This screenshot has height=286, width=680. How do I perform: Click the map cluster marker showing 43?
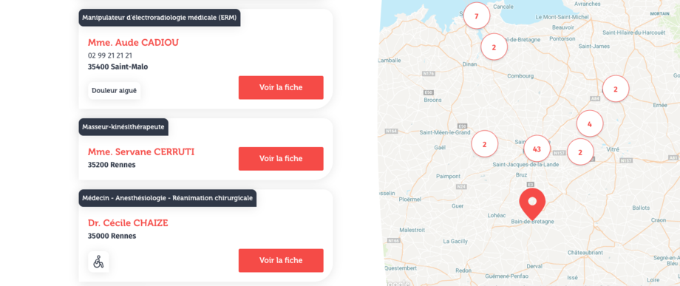[x=537, y=149]
